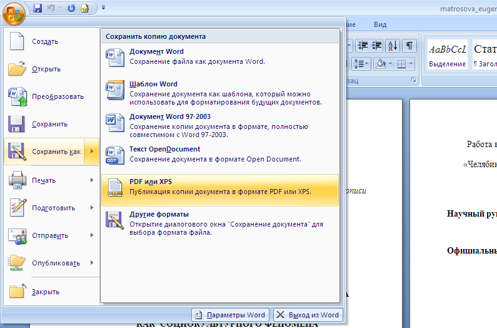Click the Sort A-Я icon
Viewport: 497px width, 328px height.
coord(393,46)
